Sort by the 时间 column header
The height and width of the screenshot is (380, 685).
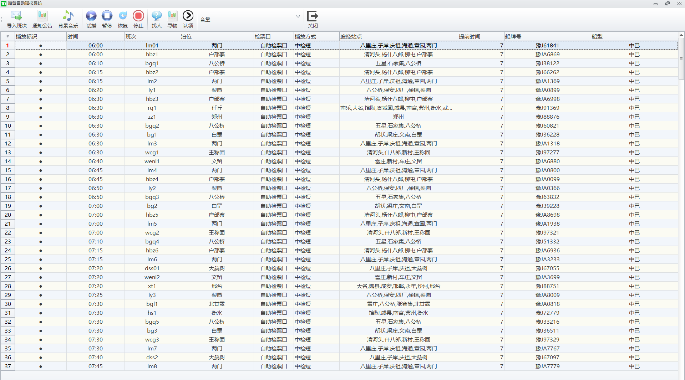pyautogui.click(x=95, y=37)
